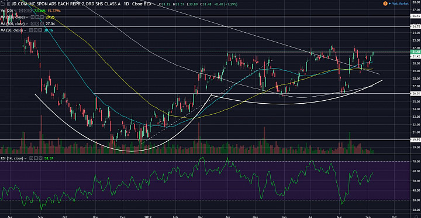Viewport: 421px width, 218px height.
Task: Select the 26.01 horizontal line price label
Action: [416, 94]
